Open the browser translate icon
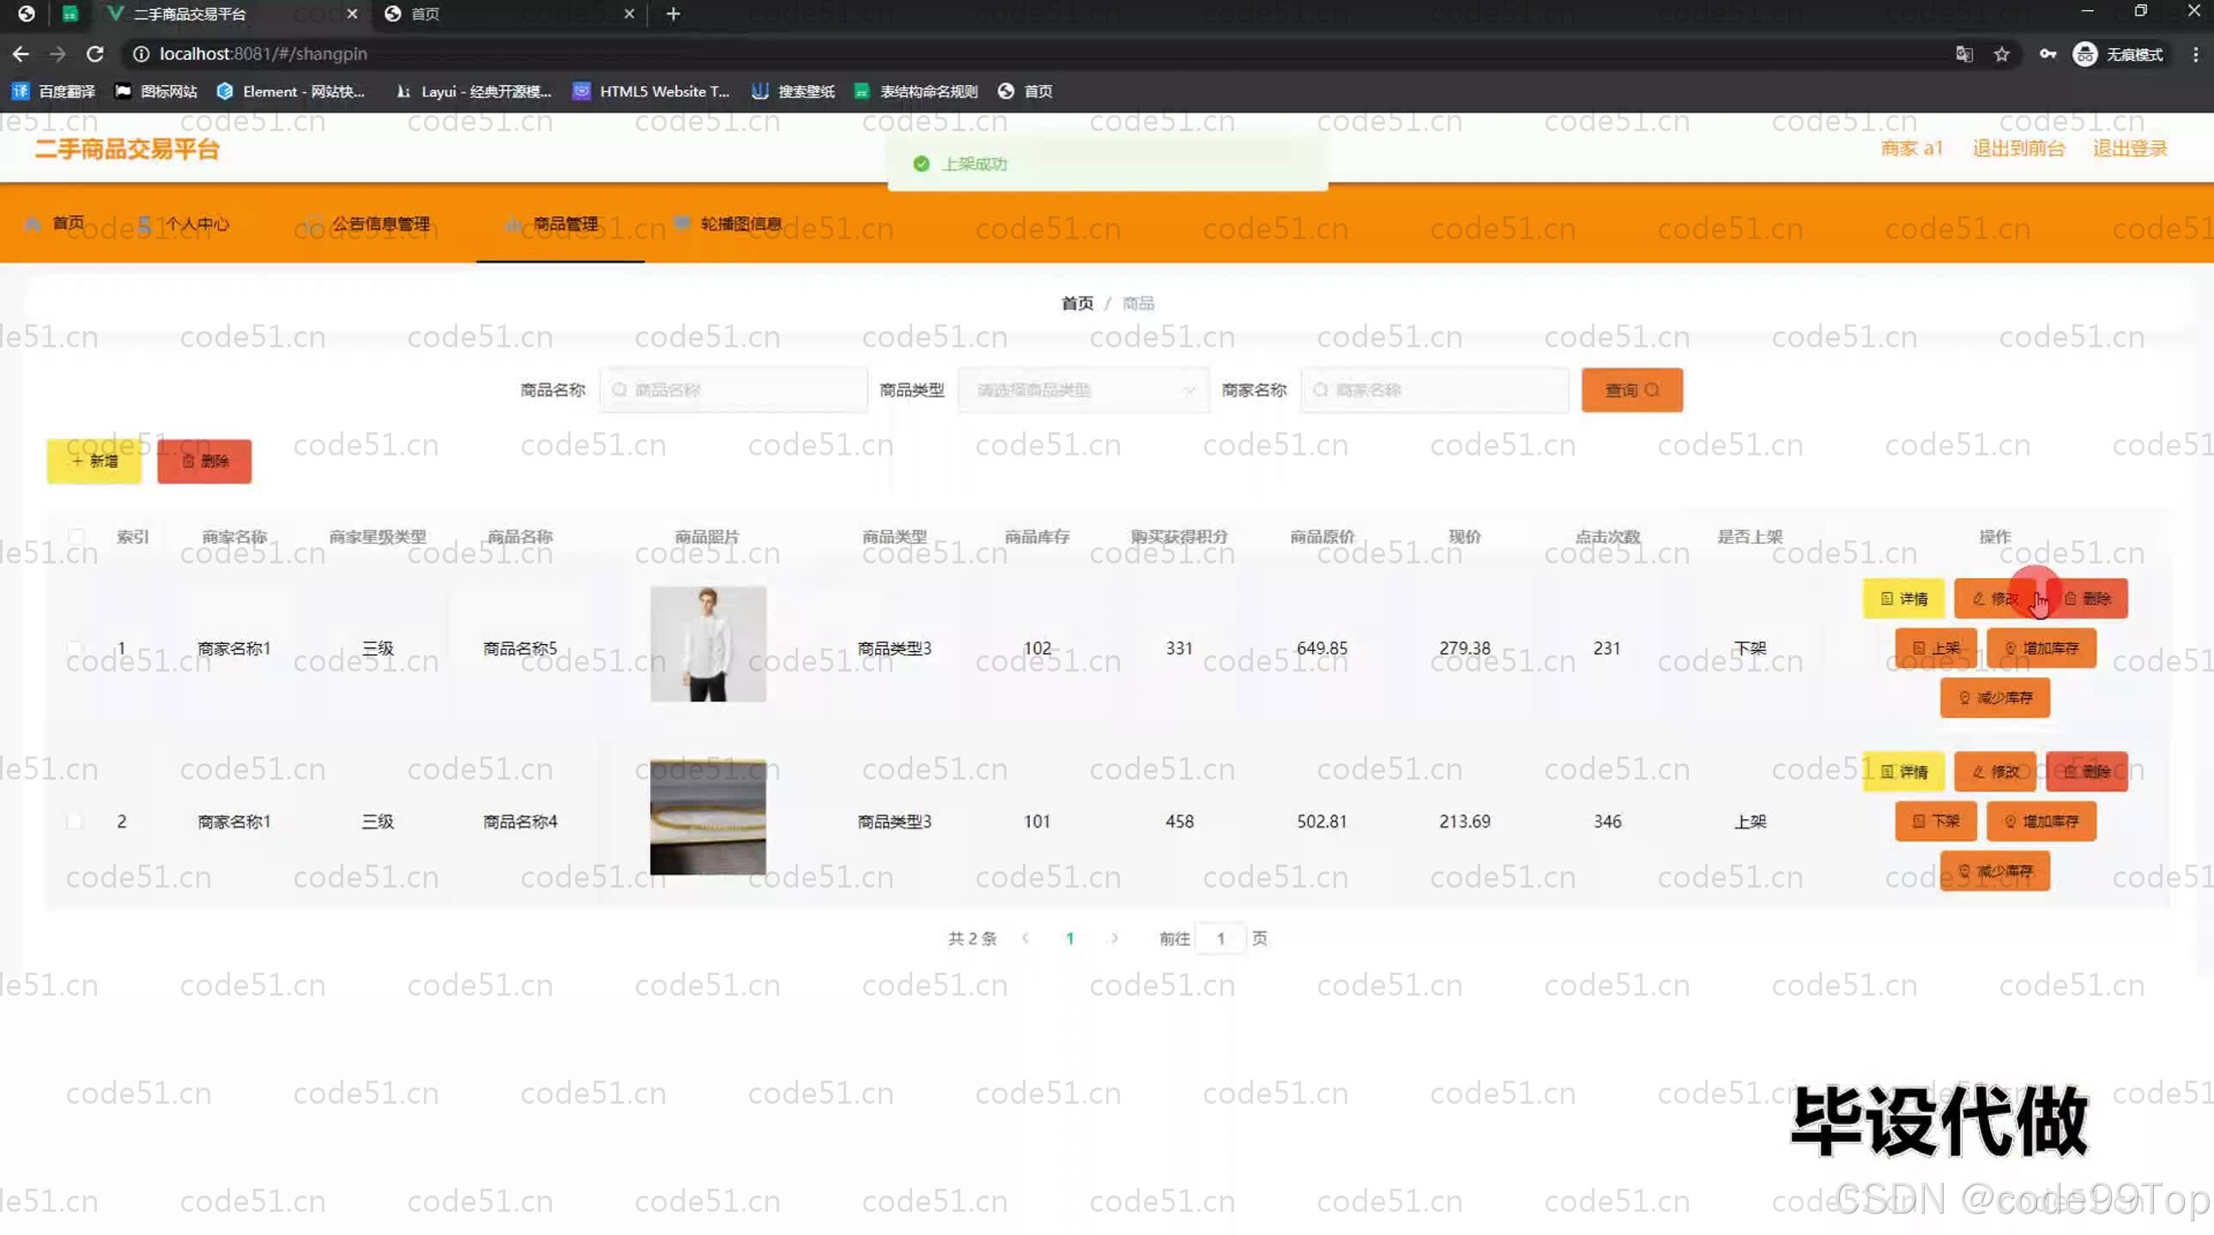 click(x=1964, y=54)
